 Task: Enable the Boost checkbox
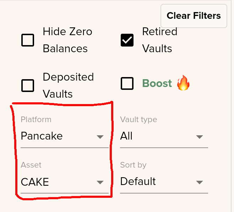tap(127, 83)
